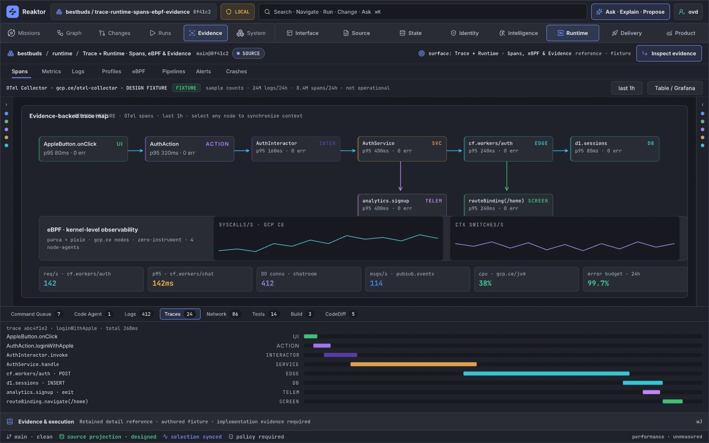Open the Logs sub-tab

pyautogui.click(x=78, y=72)
